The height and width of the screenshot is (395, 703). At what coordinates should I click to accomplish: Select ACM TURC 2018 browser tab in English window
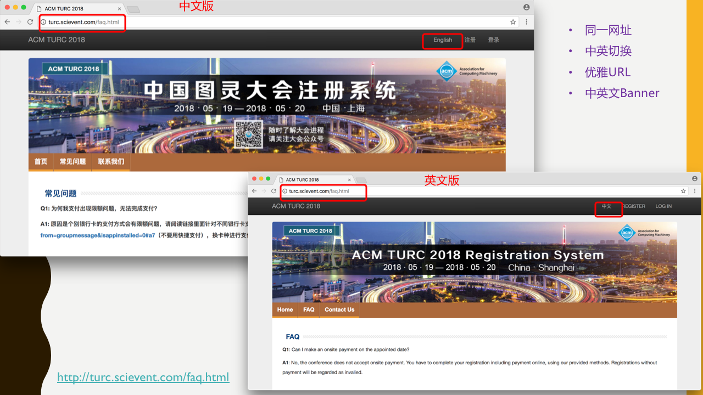315,180
